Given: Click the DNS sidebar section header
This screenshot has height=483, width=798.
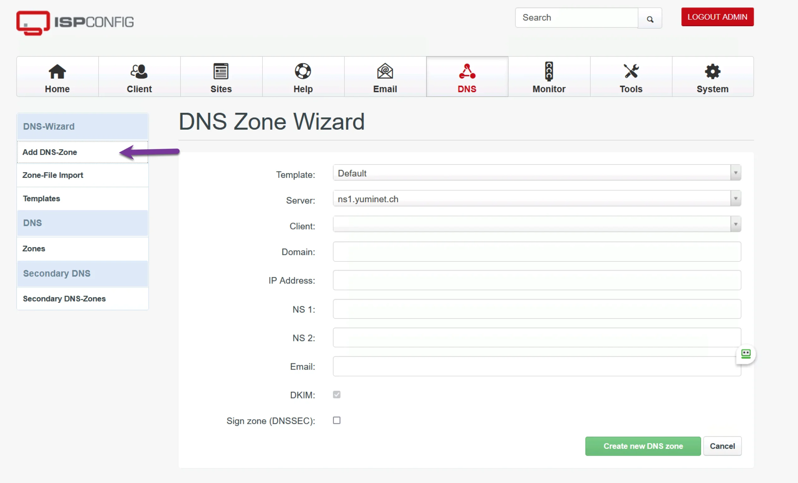Looking at the screenshot, I should click(x=83, y=223).
